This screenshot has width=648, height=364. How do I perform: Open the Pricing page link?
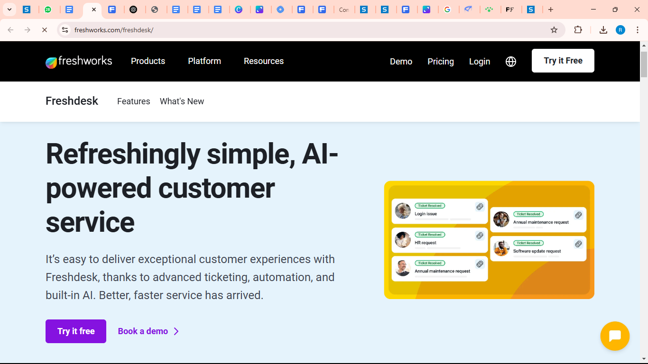pos(441,62)
